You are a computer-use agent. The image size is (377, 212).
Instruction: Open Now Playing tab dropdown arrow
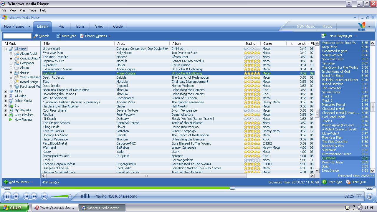point(29,26)
